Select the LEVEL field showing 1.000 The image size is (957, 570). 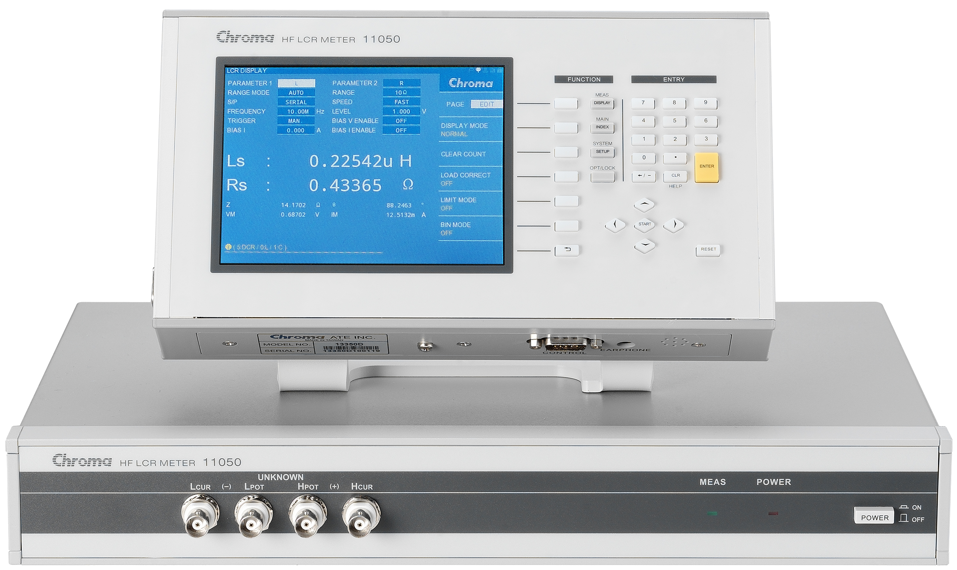(x=401, y=112)
